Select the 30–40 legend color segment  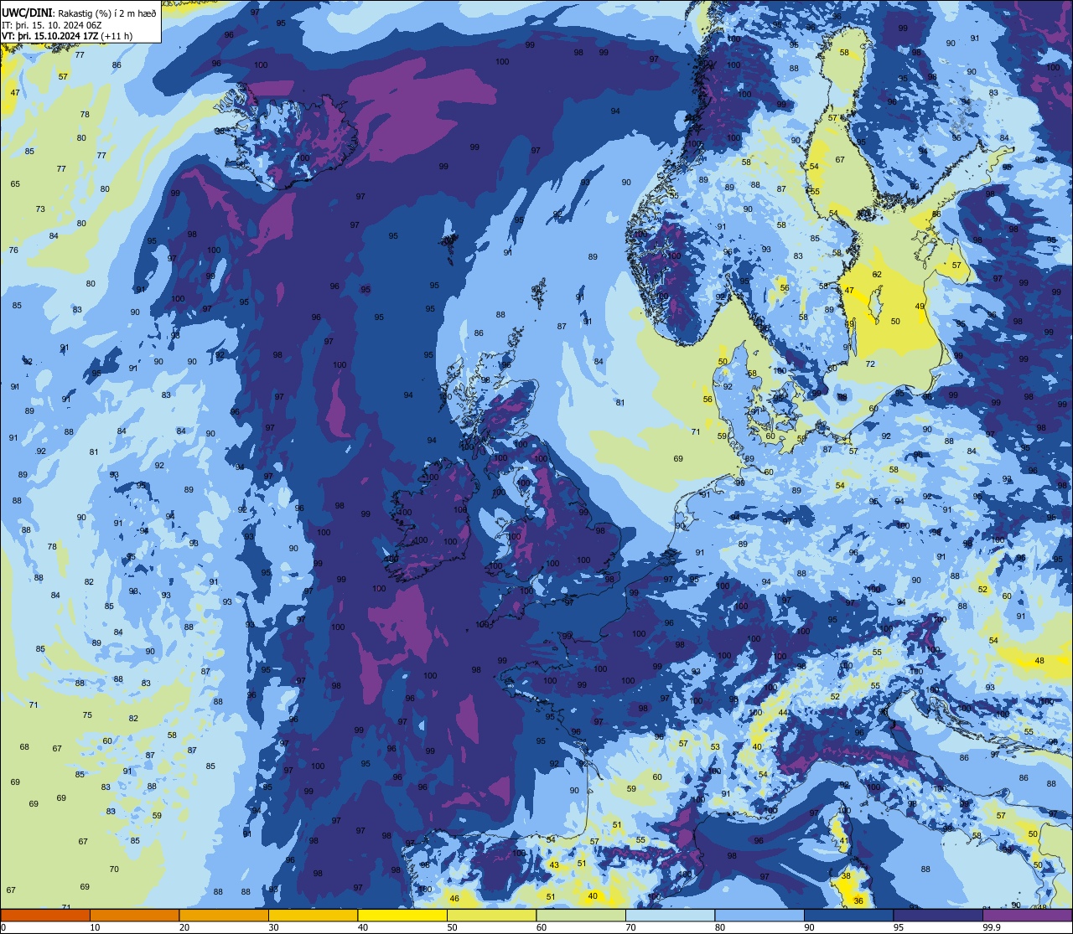pos(313,915)
